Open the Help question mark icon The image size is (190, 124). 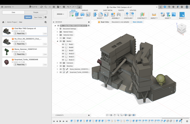pyautogui.click(x=182, y=7)
